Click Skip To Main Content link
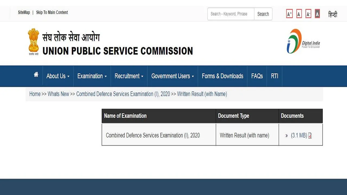 point(52,12)
